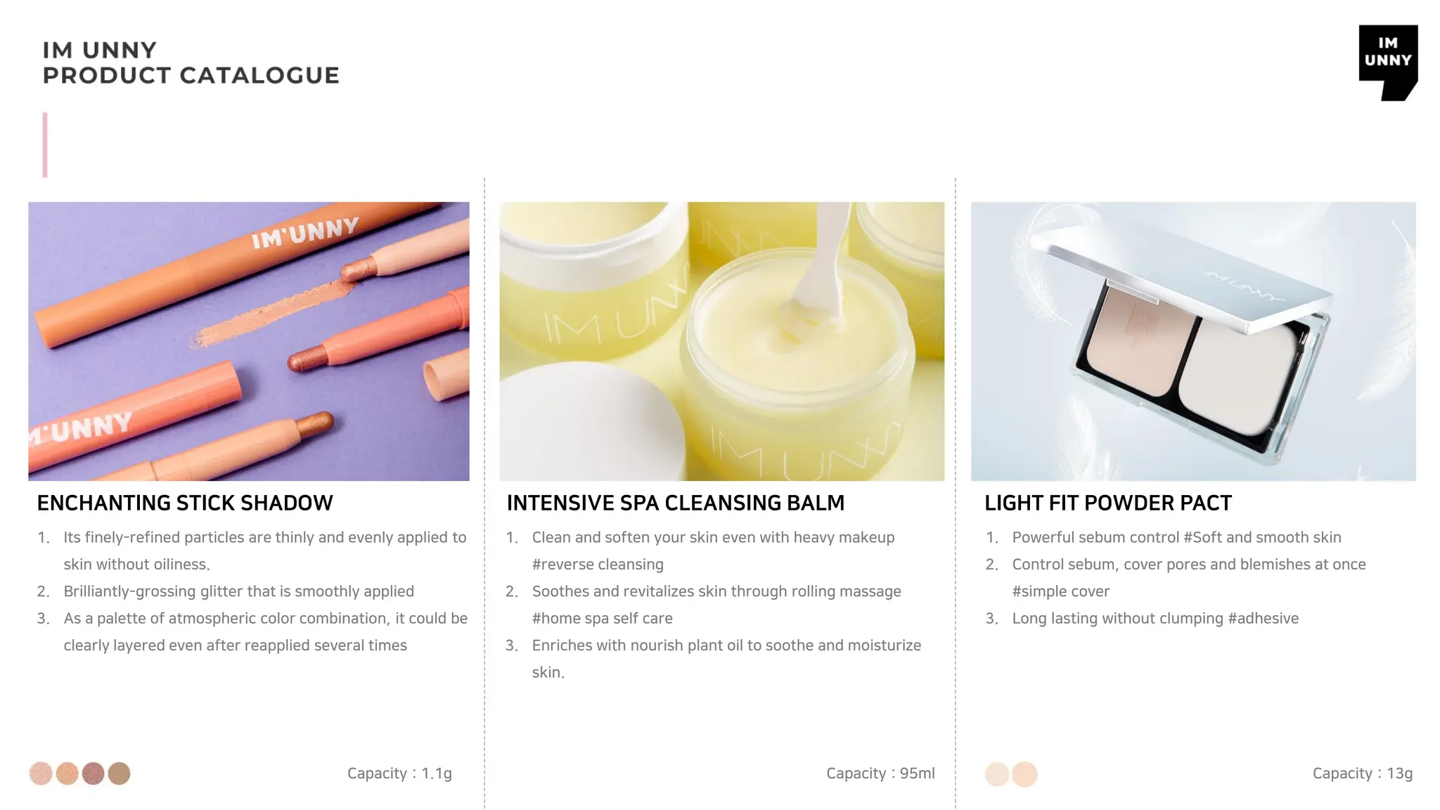1440x810 pixels.
Task: Select the second peach shadow swatch
Action: click(67, 773)
